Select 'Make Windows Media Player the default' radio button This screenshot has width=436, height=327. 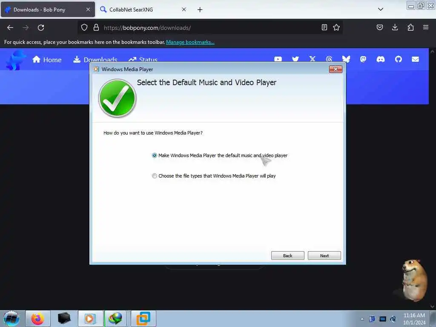(154, 155)
